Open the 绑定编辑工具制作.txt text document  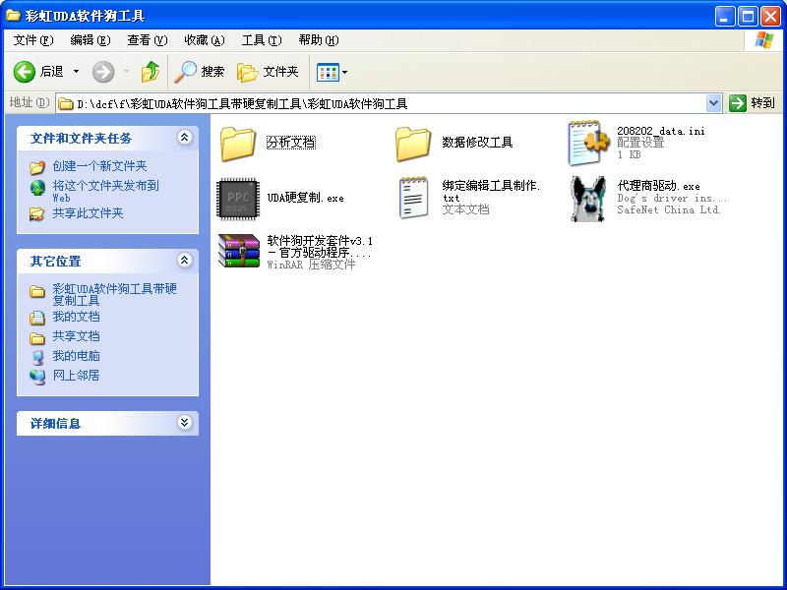pyautogui.click(x=413, y=198)
